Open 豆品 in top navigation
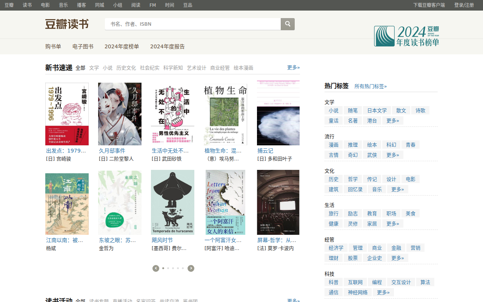Screen dimensions: 483x302 coord(188,5)
